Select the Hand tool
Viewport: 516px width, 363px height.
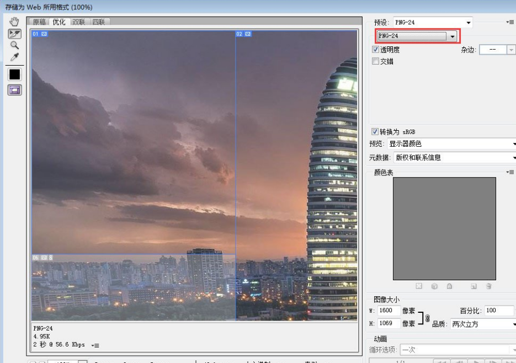point(14,22)
